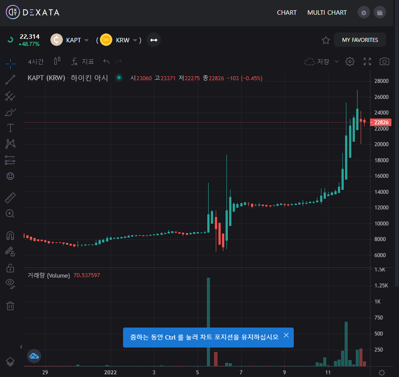Click the +48.77% change value

coord(29,44)
